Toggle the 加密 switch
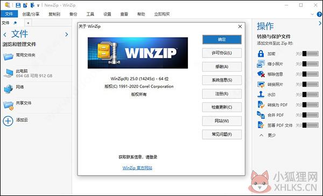This screenshot has width=323, height=196. (x=311, y=54)
